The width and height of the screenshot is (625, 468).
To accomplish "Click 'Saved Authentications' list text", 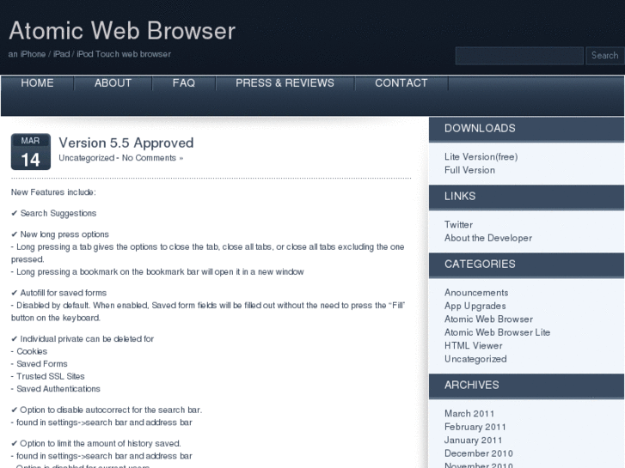I will click(x=58, y=389).
